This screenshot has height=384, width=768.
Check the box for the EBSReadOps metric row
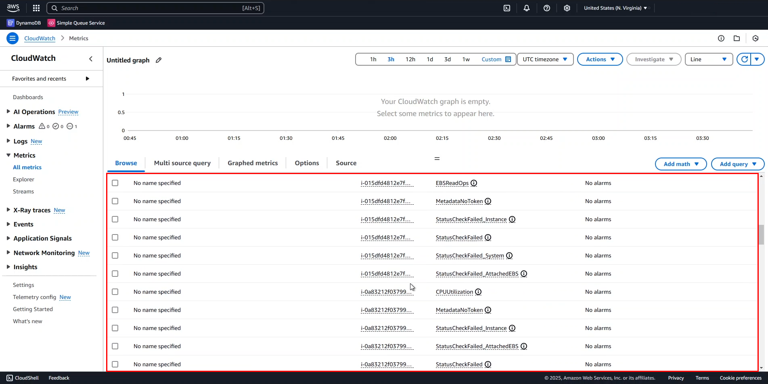tap(115, 183)
